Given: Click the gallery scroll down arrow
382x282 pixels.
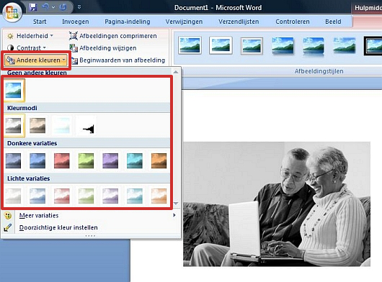Looking at the screenshot, I should coord(176,204).
